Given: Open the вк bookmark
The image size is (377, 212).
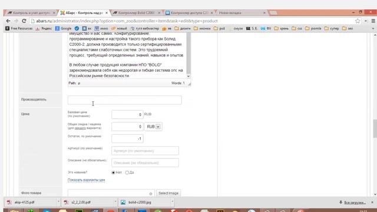Looking at the screenshot, I should tap(87, 28).
